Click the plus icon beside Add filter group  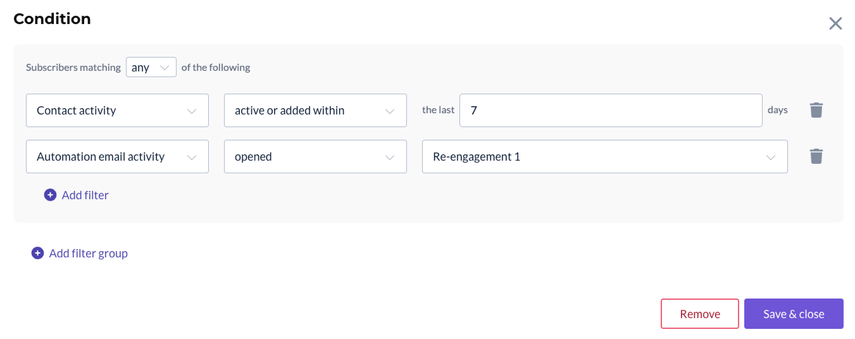click(38, 253)
